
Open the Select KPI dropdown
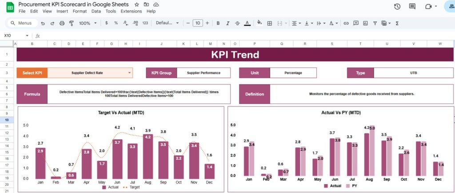click(x=129, y=73)
